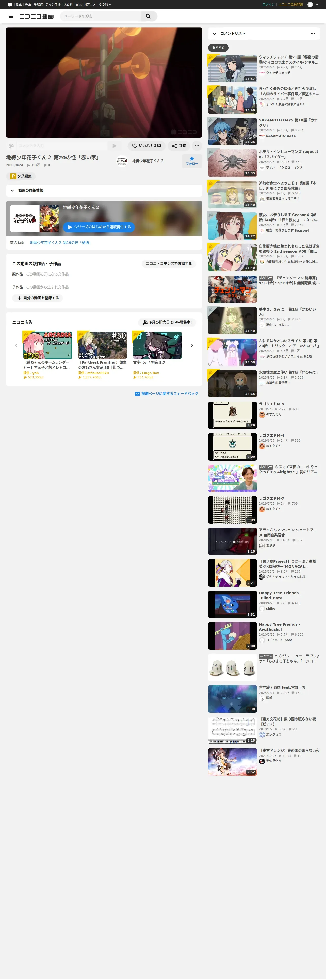Open Happy_Tree_Friends_-_Blind_Date video
The image size is (326, 979).
pos(232,605)
